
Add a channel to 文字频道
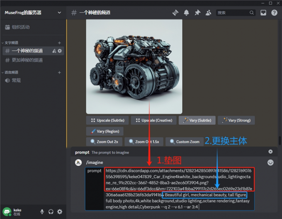[59, 43]
